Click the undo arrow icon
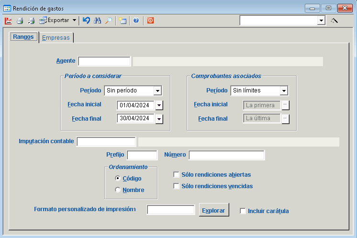The width and height of the screenshot is (357, 238). pos(86,21)
